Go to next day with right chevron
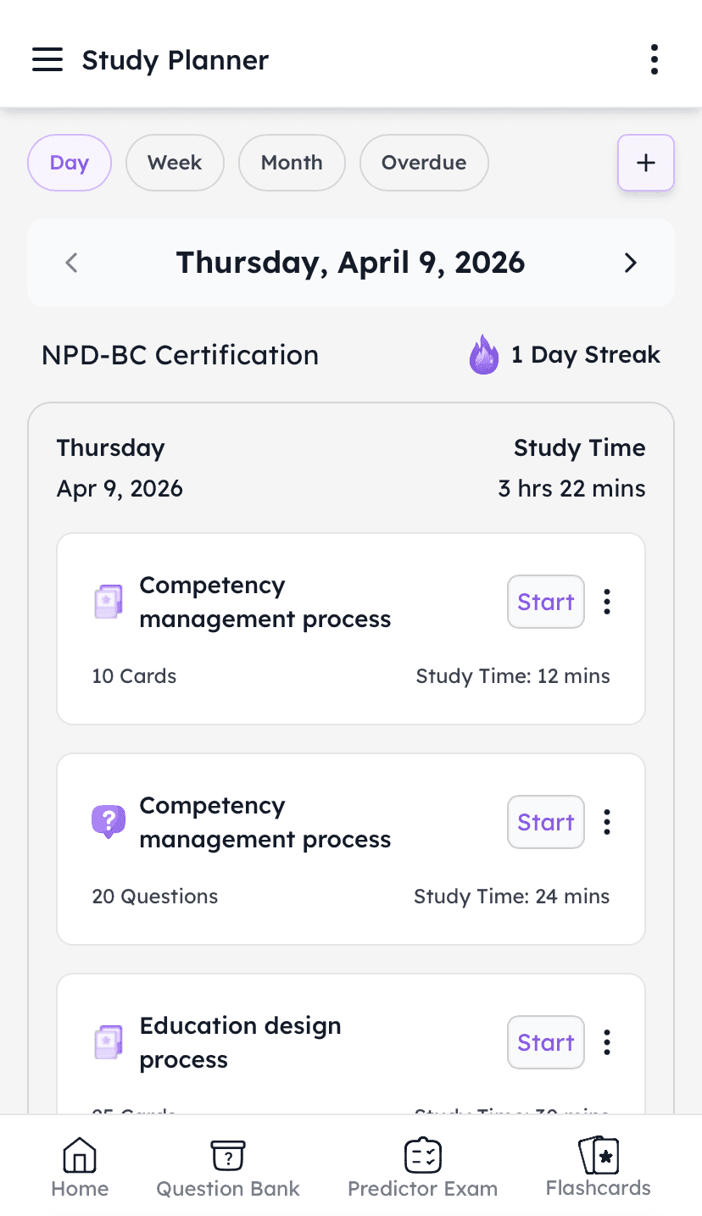Viewport: 702px width, 1216px height. tap(630, 263)
